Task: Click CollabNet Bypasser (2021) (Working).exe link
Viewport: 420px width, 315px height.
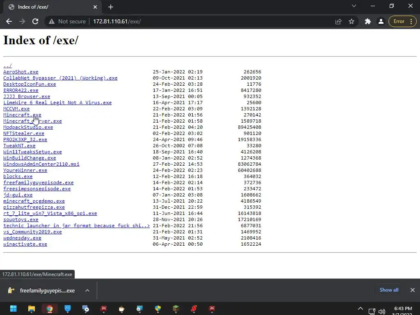Action: [60, 78]
